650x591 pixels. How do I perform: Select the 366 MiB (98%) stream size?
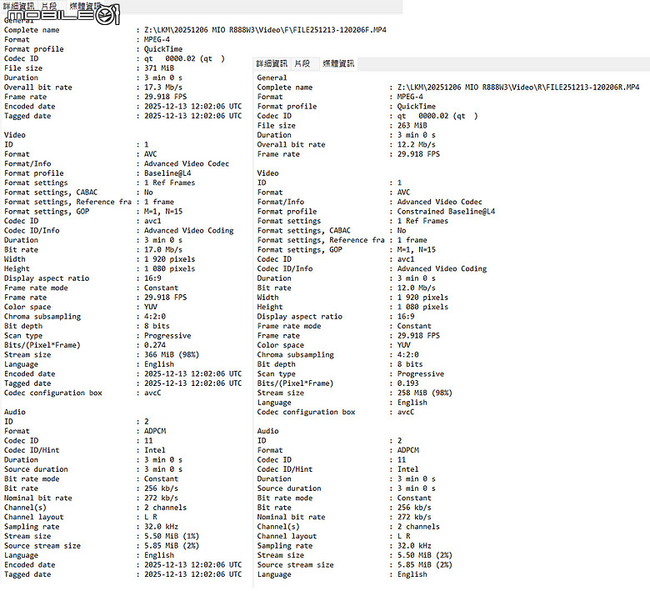point(172,354)
